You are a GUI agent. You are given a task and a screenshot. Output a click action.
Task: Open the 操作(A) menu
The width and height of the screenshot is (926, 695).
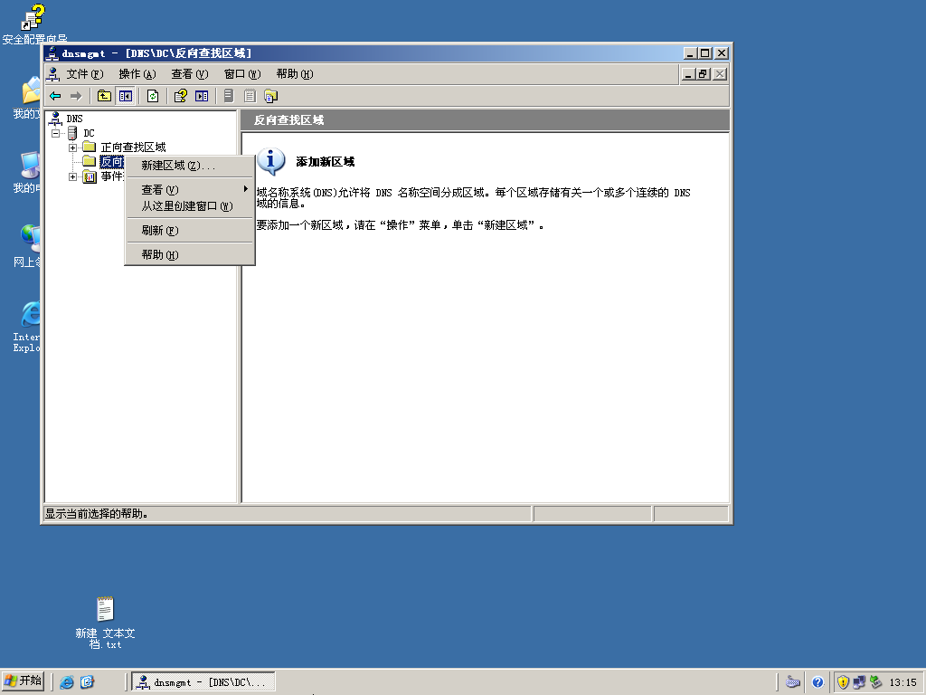click(x=137, y=74)
